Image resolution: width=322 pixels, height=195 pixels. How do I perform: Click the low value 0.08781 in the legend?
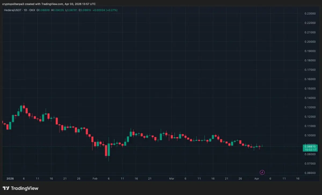(x=72, y=10)
